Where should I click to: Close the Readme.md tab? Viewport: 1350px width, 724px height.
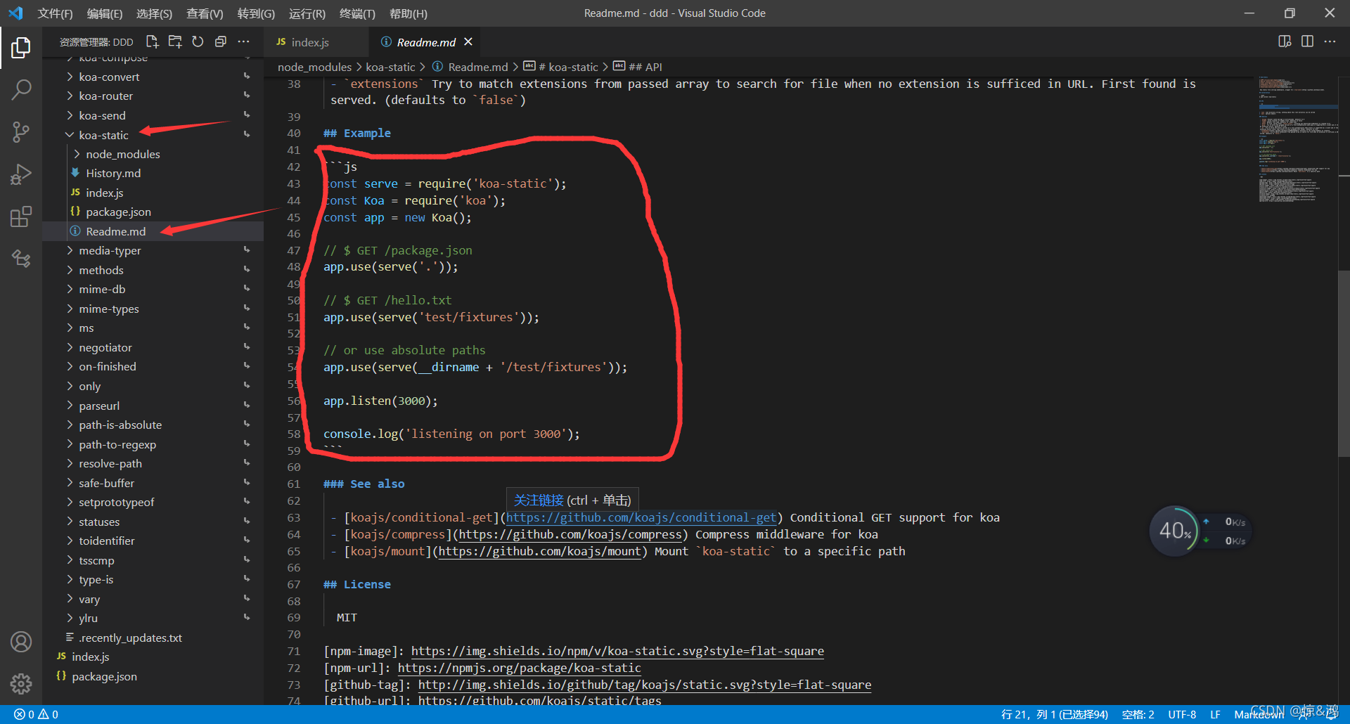tap(468, 42)
